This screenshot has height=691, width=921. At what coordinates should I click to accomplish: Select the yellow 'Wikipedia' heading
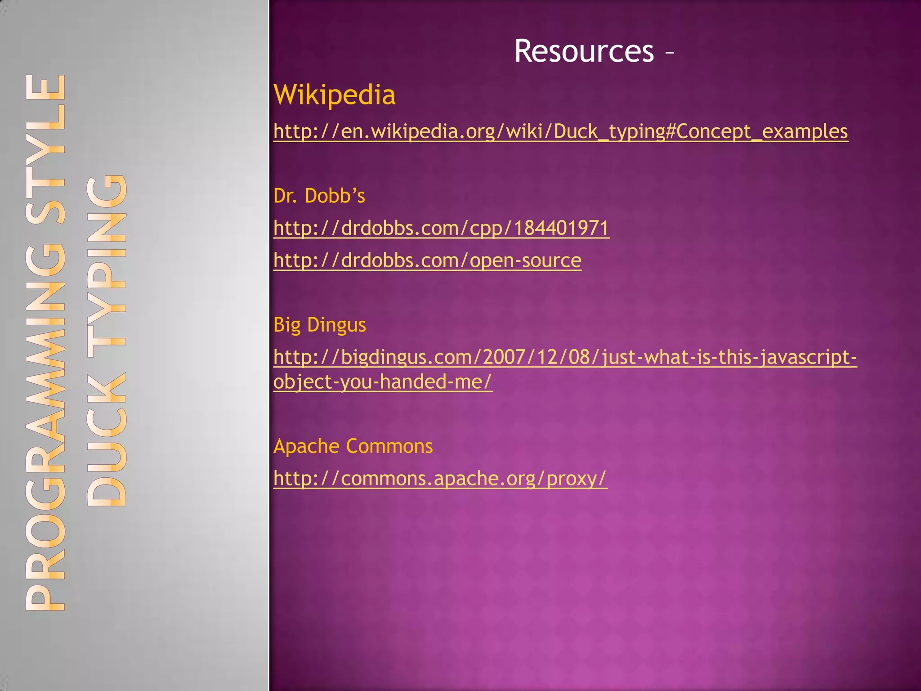335,95
